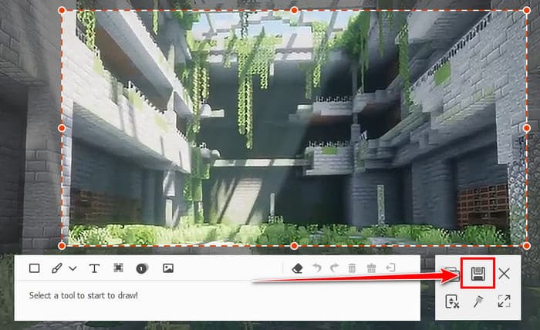
Task: Click the bottom-center selection edge handle
Action: (x=294, y=246)
